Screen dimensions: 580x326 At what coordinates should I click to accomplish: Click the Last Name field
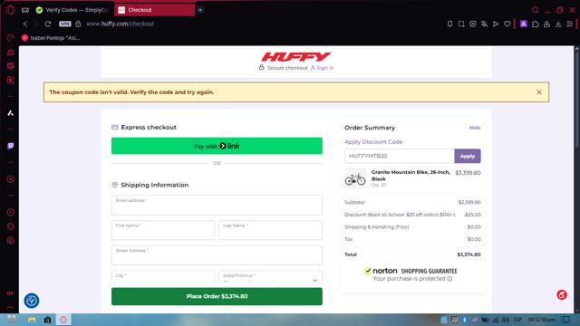tap(270, 230)
